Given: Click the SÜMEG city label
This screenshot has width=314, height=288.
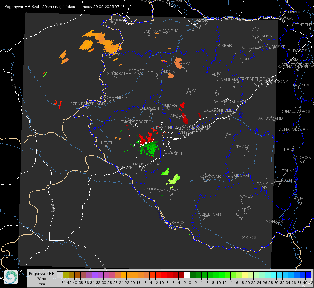Looking at the screenshot, I should coord(170,106).
